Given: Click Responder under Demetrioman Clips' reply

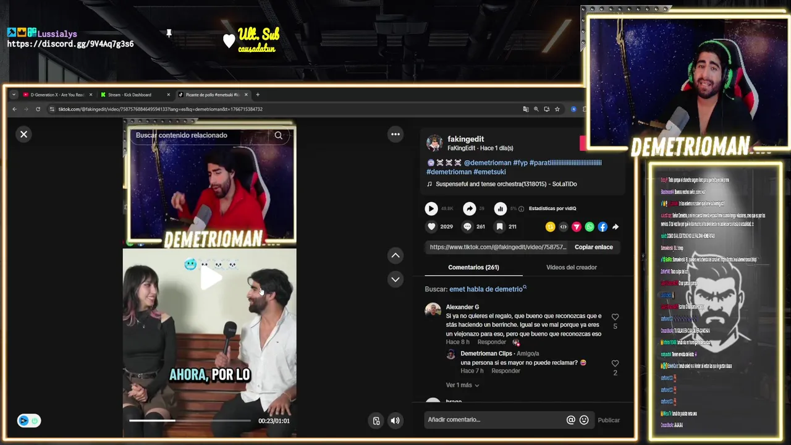Looking at the screenshot, I should coord(505,371).
